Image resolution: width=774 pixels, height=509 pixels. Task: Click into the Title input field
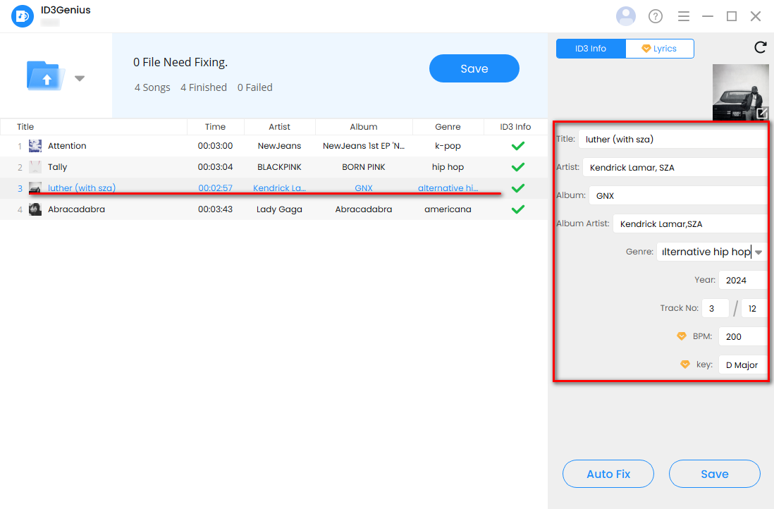[673, 139]
